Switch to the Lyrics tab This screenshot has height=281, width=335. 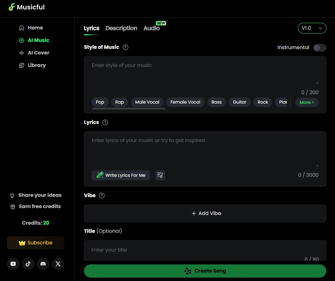pos(91,28)
